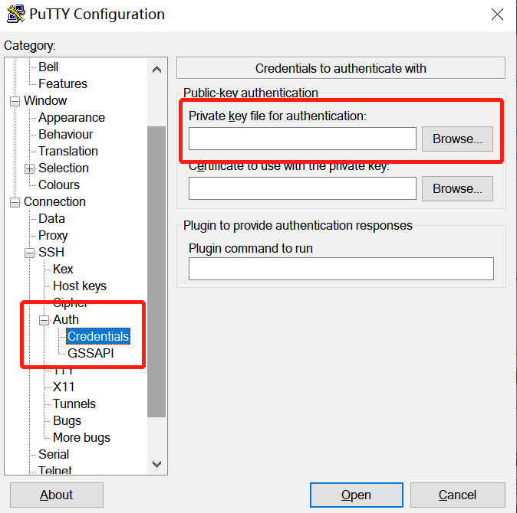Viewport: 517px width, 513px height.
Task: Click the private key file path field
Action: (x=302, y=139)
